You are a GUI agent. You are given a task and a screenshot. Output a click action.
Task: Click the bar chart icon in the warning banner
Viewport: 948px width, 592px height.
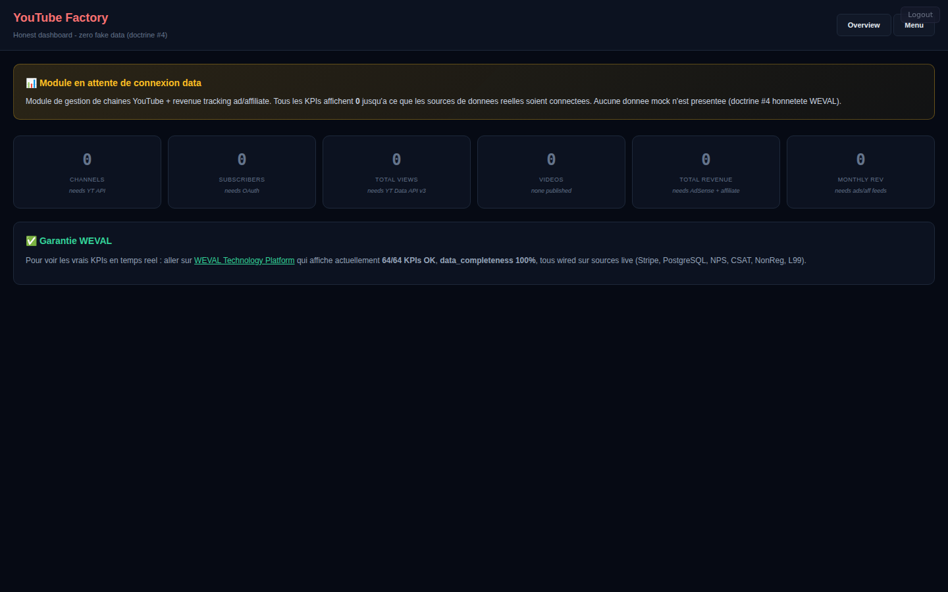click(31, 83)
